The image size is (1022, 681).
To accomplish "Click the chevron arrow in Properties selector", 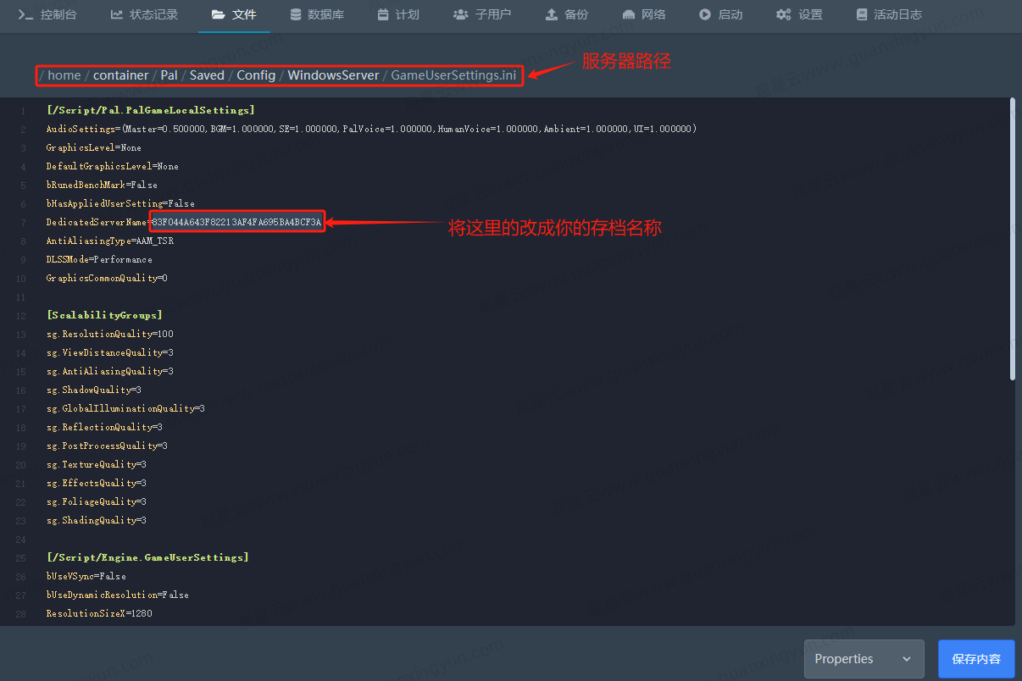I will (907, 659).
